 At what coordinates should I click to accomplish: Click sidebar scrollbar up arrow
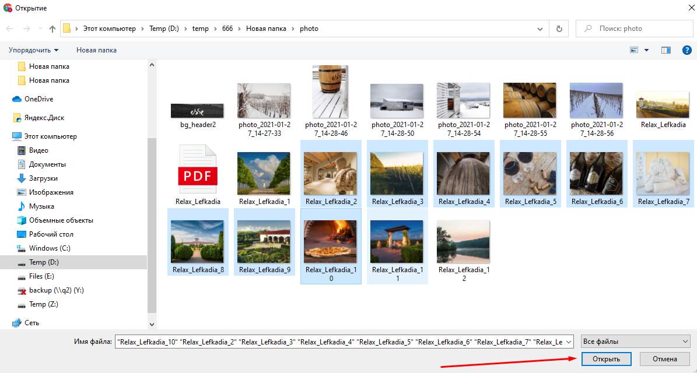click(152, 65)
